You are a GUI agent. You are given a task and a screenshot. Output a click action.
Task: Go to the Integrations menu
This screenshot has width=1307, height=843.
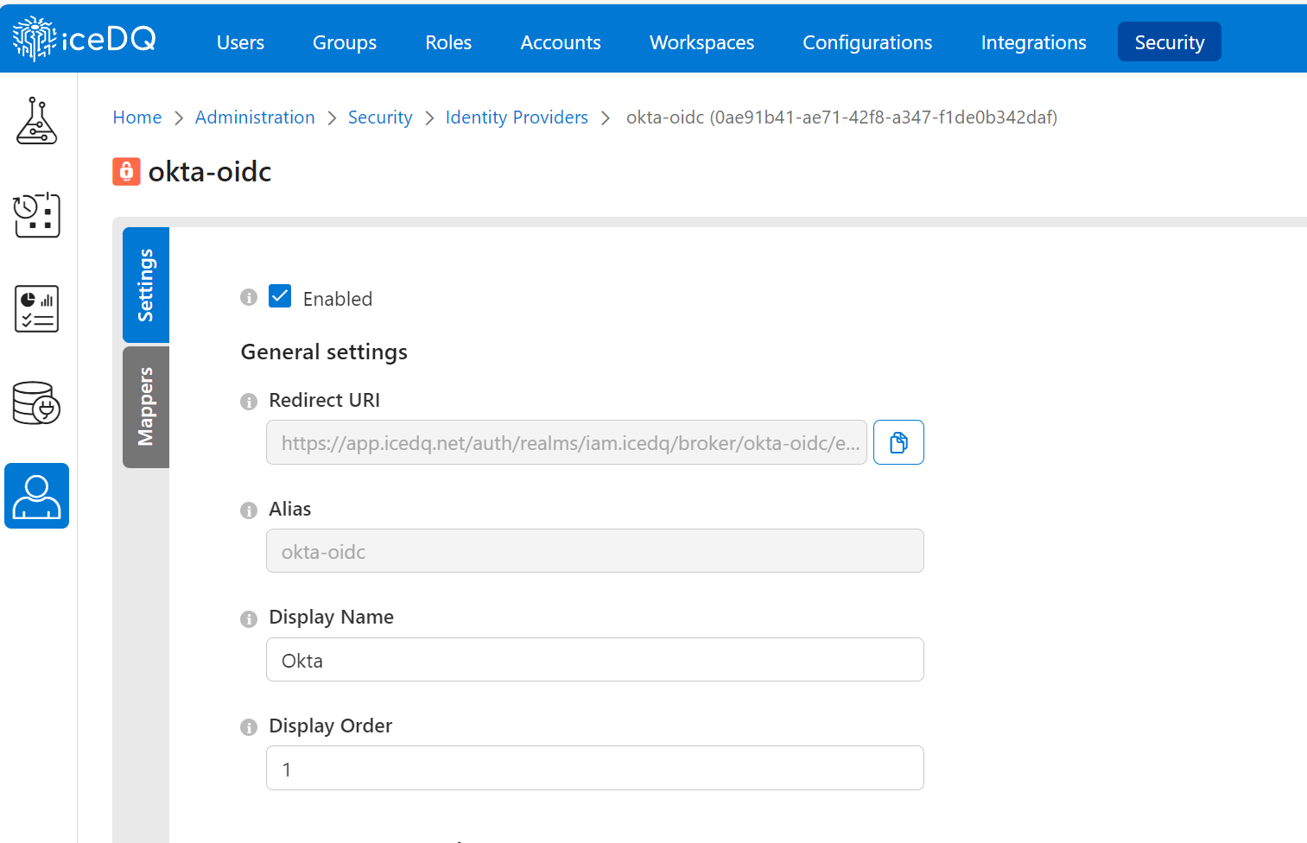point(1033,42)
